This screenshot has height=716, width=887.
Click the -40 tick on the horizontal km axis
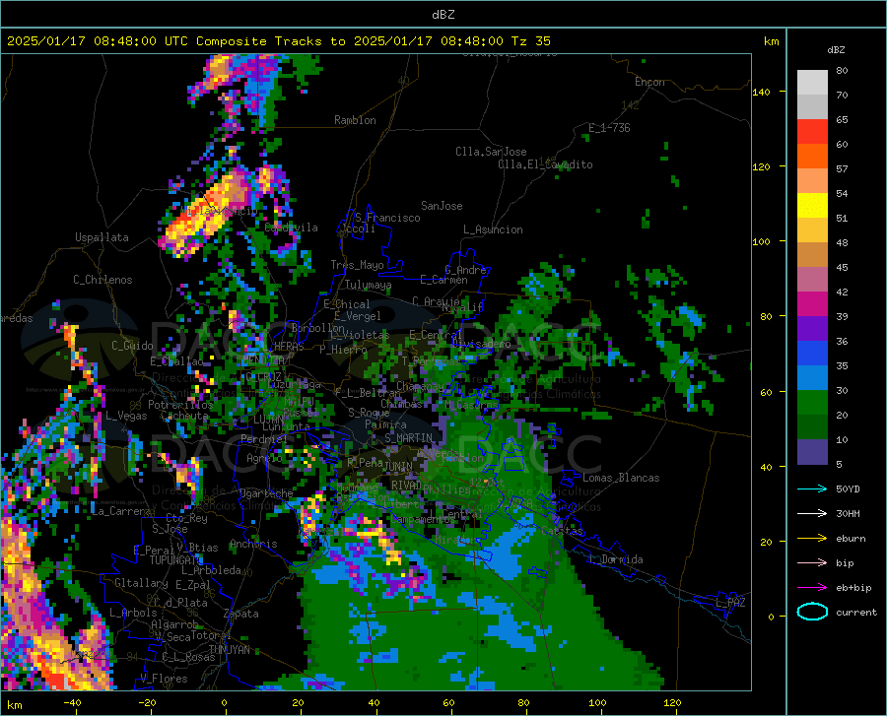point(72,702)
